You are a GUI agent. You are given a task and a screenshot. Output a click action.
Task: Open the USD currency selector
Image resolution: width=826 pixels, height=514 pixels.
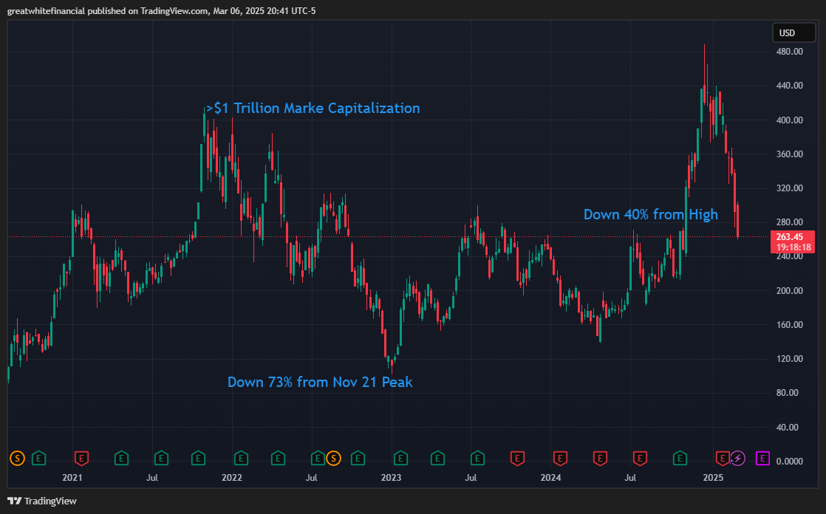[794, 32]
